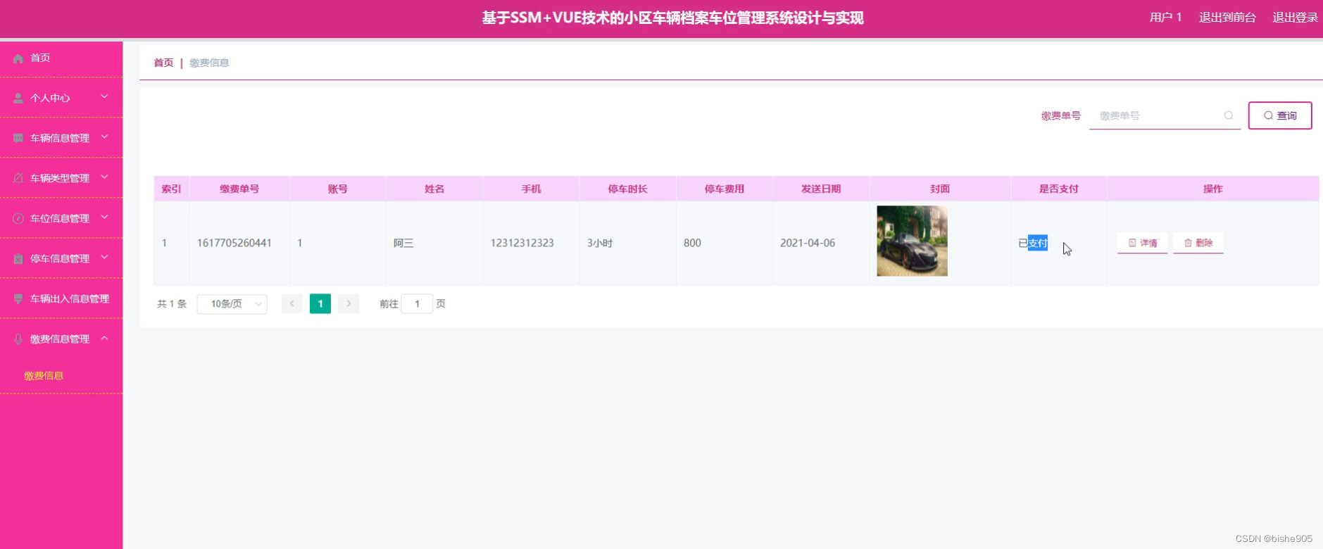Click the document icon on the 详情 button
This screenshot has width=1323, height=549.
pos(1132,243)
